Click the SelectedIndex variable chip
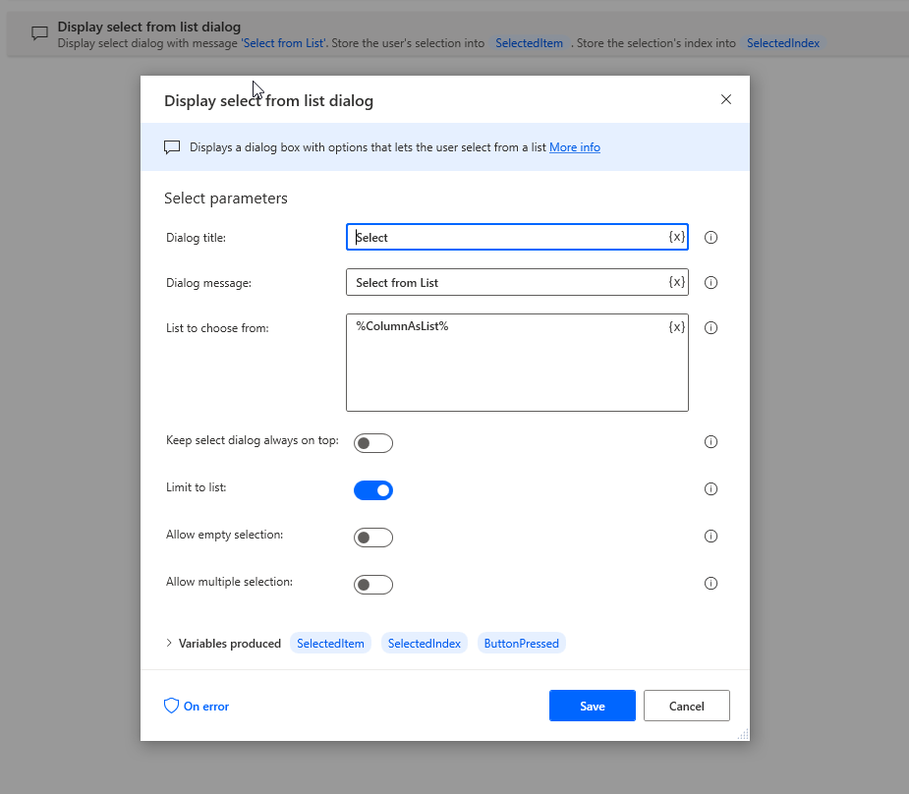The width and height of the screenshot is (909, 794). (425, 644)
